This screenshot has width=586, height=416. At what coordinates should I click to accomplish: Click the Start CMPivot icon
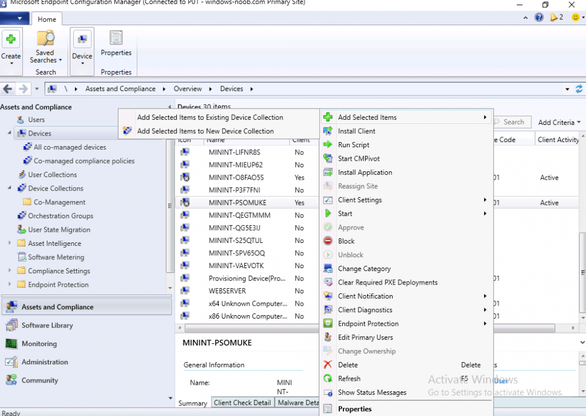click(328, 158)
